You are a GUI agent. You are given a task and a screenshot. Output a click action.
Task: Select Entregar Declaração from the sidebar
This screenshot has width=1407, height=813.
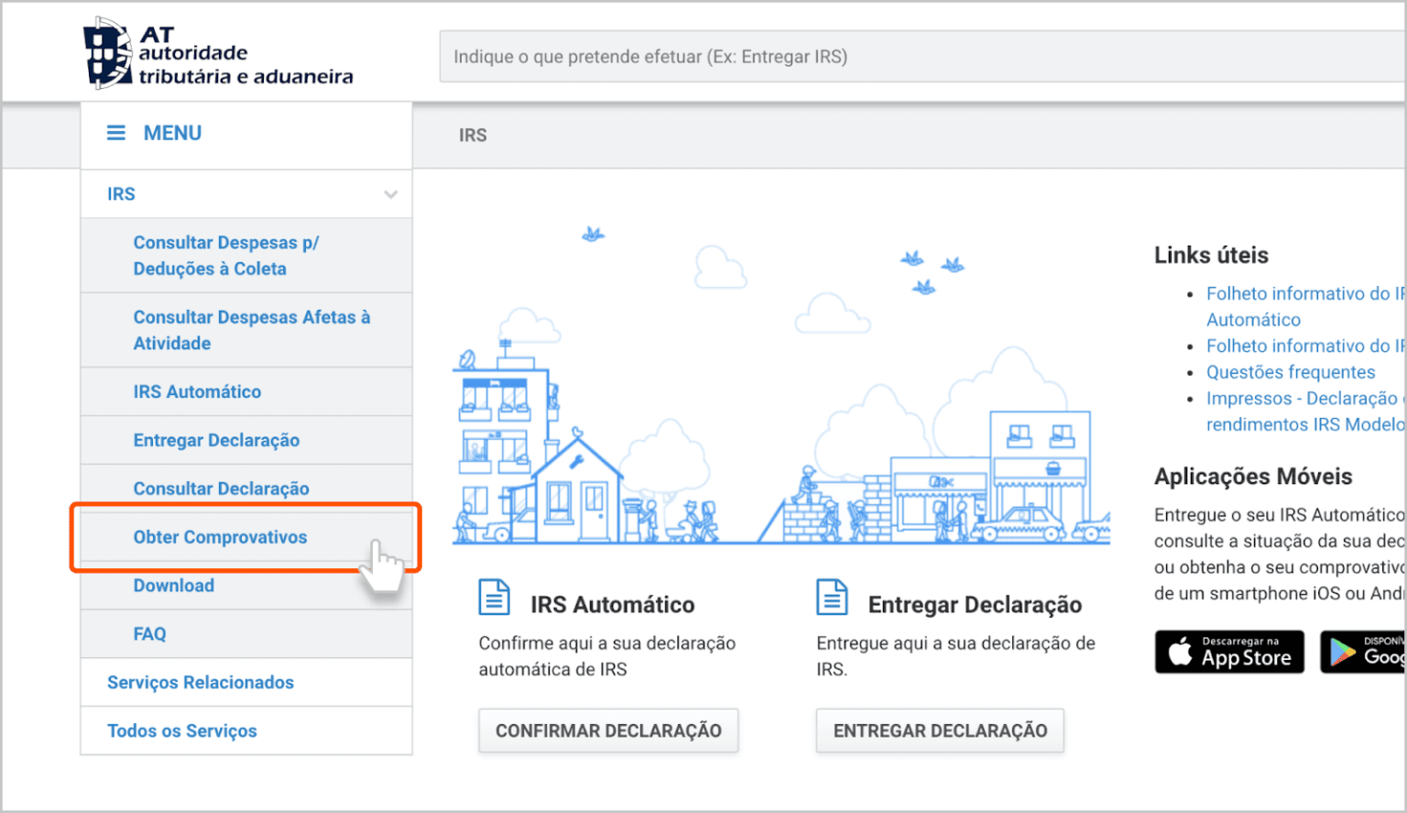[217, 440]
